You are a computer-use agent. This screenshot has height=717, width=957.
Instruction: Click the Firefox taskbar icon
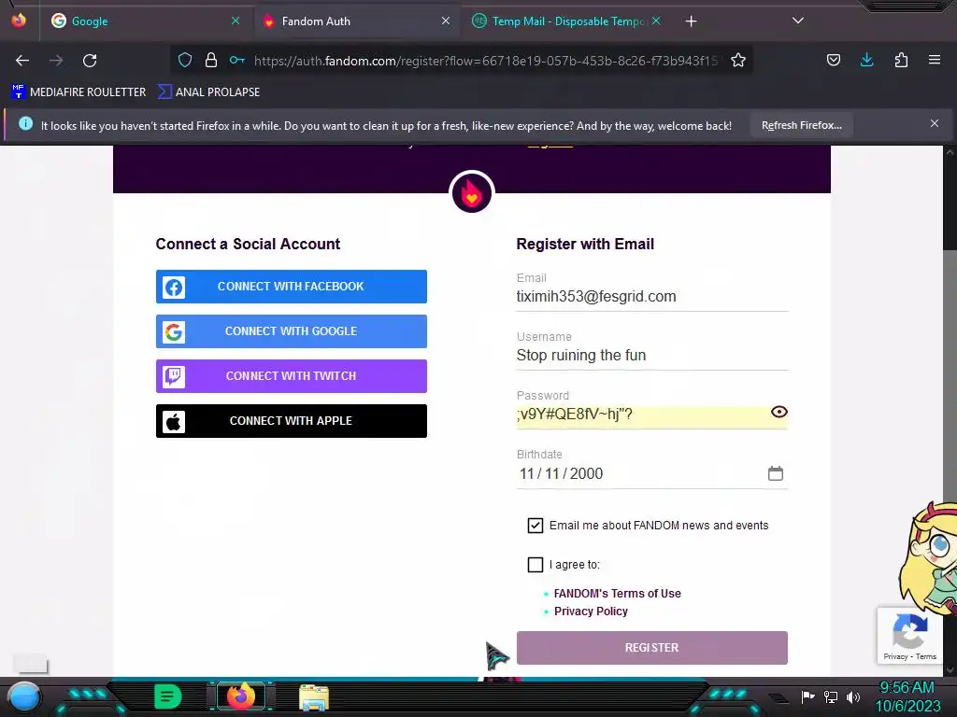(240, 696)
